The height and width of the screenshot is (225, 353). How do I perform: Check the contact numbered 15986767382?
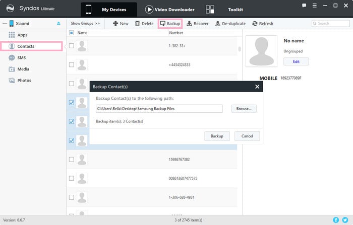[x=72, y=160]
